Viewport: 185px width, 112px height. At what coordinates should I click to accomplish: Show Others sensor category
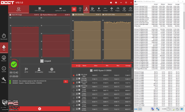coord(131,9)
